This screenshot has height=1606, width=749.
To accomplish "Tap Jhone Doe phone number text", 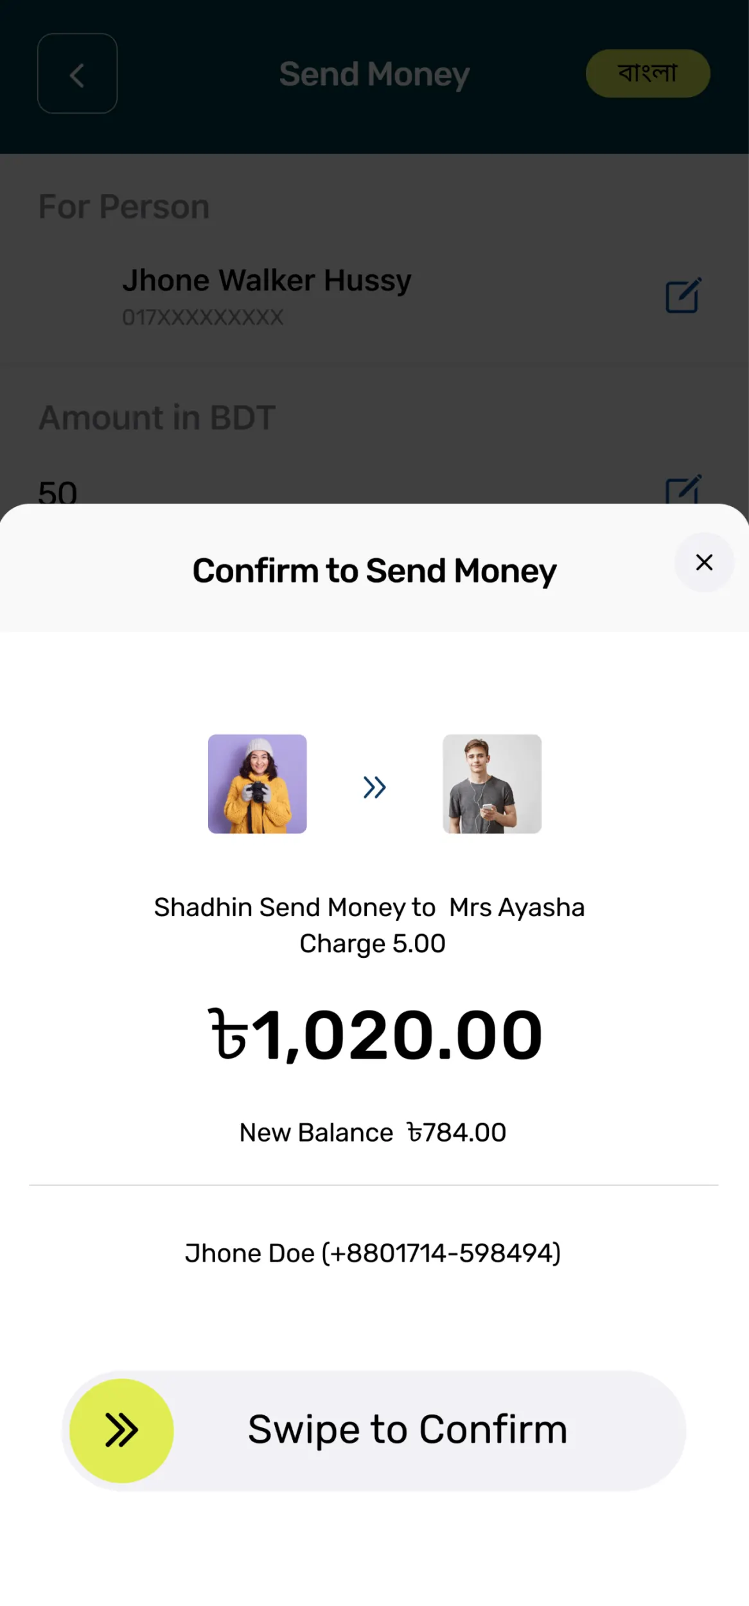I will pyautogui.click(x=373, y=1253).
